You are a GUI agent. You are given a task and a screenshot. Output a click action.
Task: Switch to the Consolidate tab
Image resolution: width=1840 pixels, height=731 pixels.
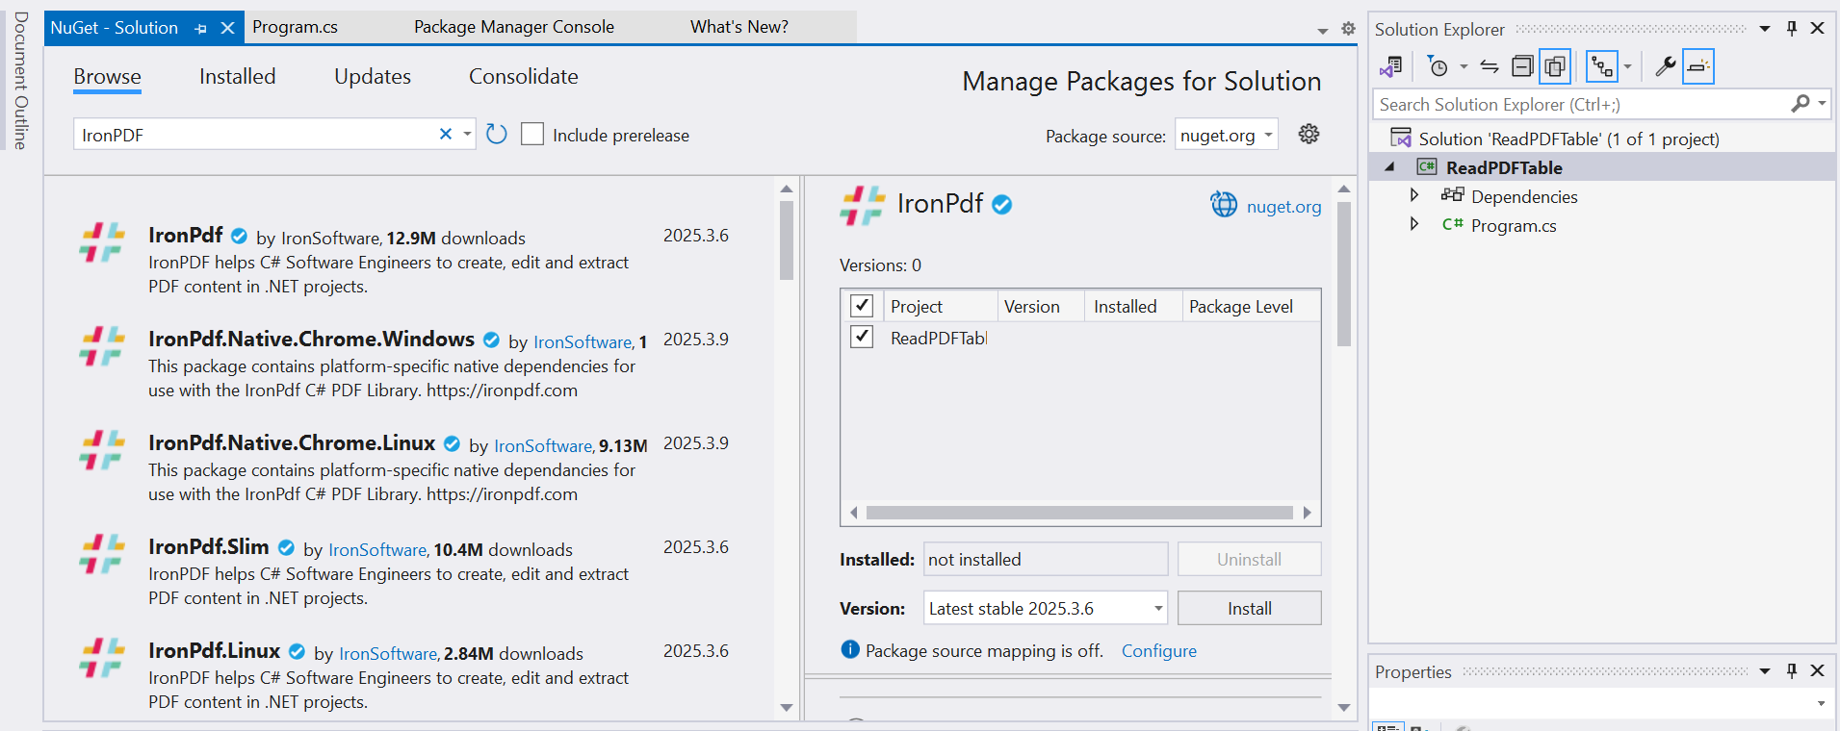(524, 76)
